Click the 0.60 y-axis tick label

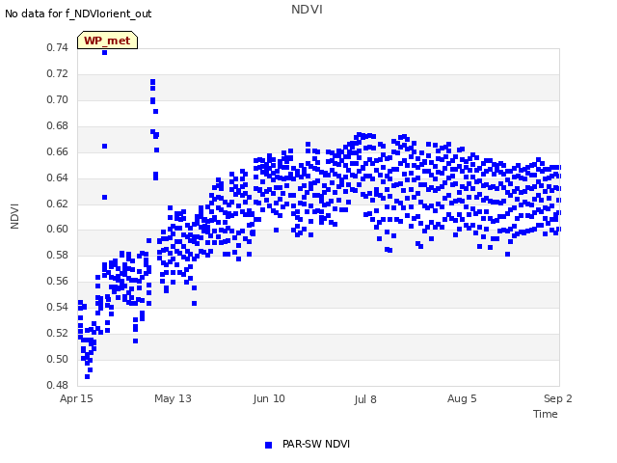coord(58,229)
